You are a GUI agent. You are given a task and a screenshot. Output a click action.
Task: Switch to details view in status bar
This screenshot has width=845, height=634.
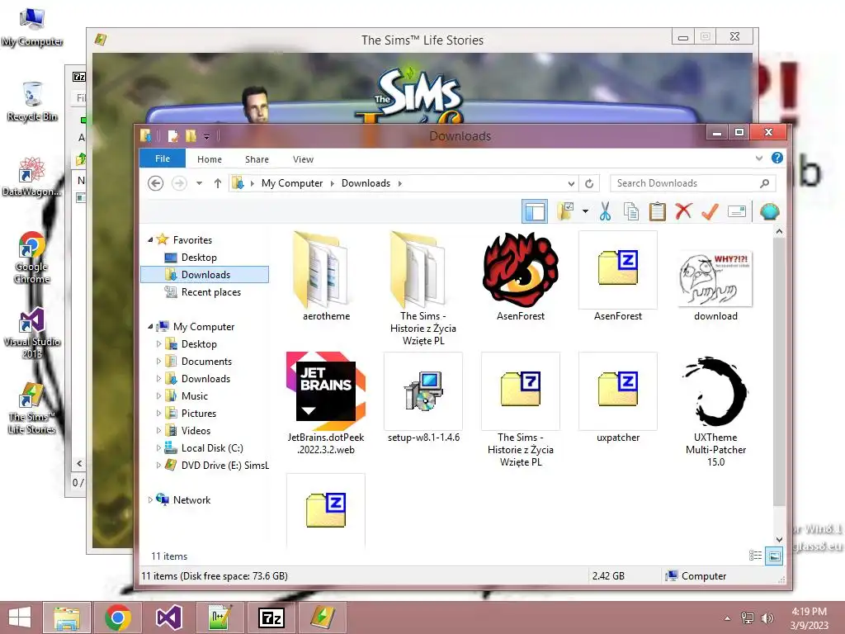click(x=756, y=556)
